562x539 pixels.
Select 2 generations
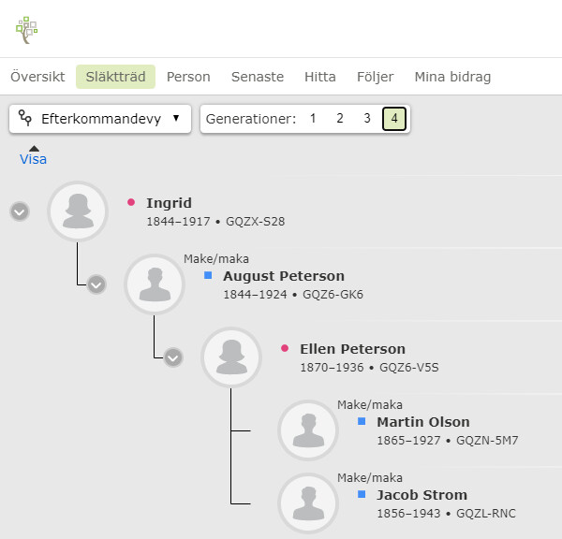[340, 119]
